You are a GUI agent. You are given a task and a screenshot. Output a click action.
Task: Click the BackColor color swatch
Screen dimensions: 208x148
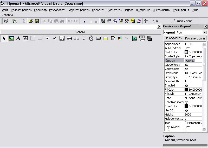click(186, 52)
